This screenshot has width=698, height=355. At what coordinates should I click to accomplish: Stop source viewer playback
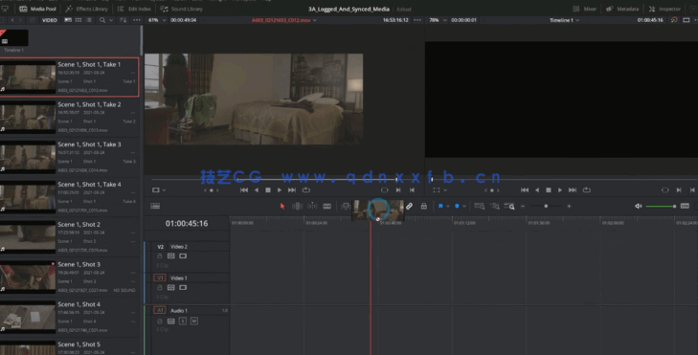click(267, 190)
